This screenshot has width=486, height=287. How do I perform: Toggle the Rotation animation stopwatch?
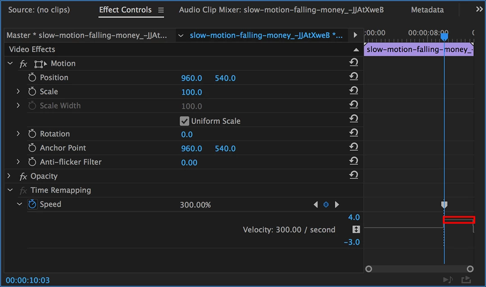tap(32, 133)
